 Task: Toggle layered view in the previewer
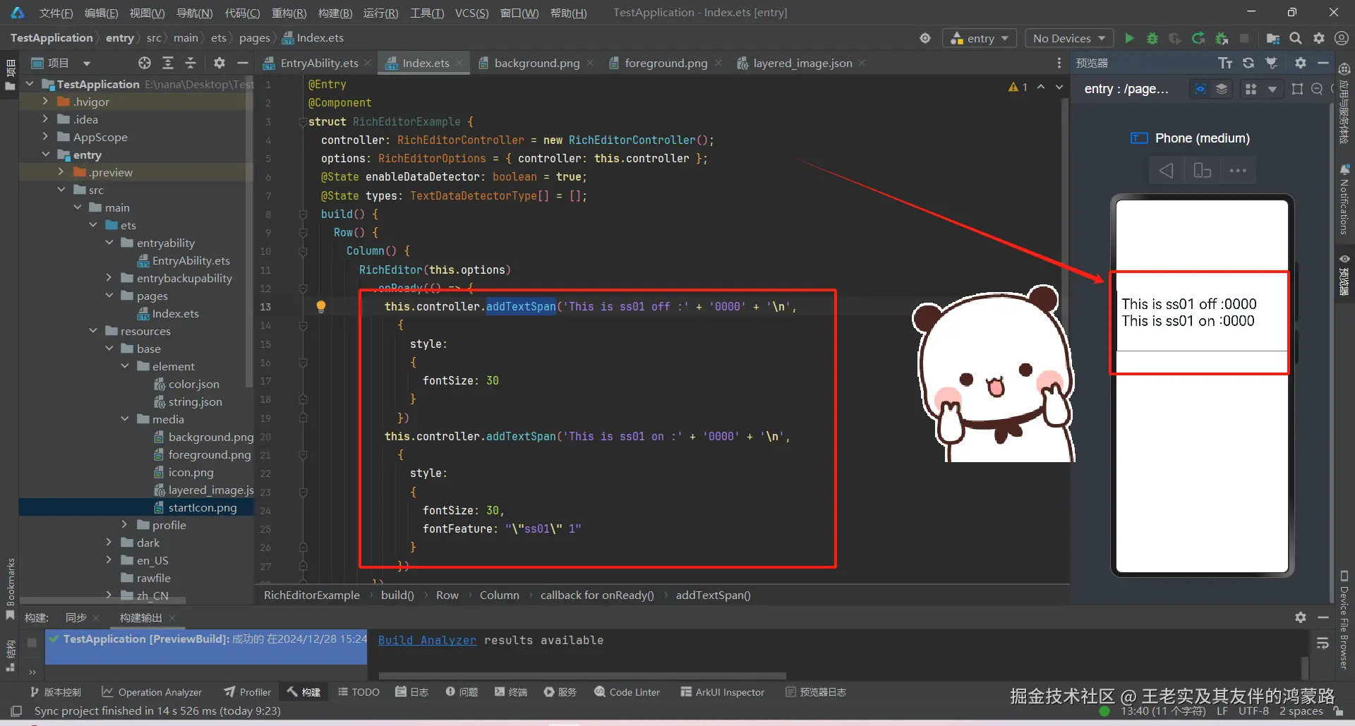[x=1222, y=89]
